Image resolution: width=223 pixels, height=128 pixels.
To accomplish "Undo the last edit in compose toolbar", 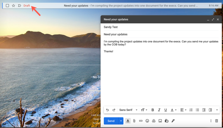I will point(107,110).
